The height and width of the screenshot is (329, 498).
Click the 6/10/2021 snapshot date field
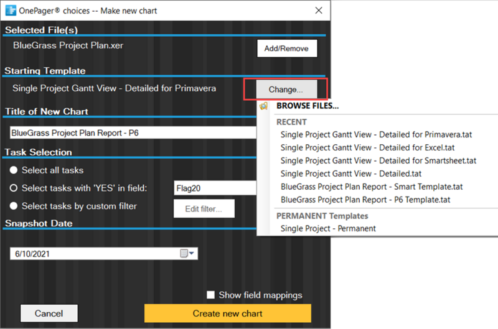pyautogui.click(x=104, y=254)
